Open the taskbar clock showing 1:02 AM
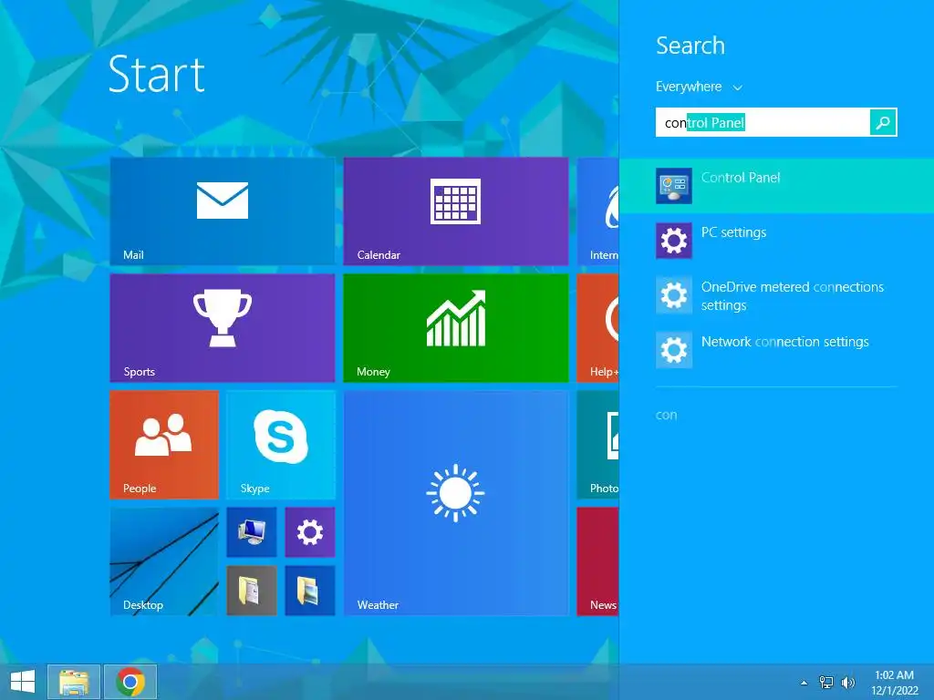 [x=894, y=683]
